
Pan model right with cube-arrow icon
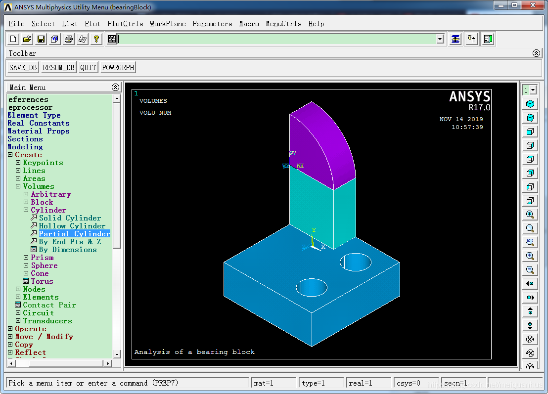[530, 298]
